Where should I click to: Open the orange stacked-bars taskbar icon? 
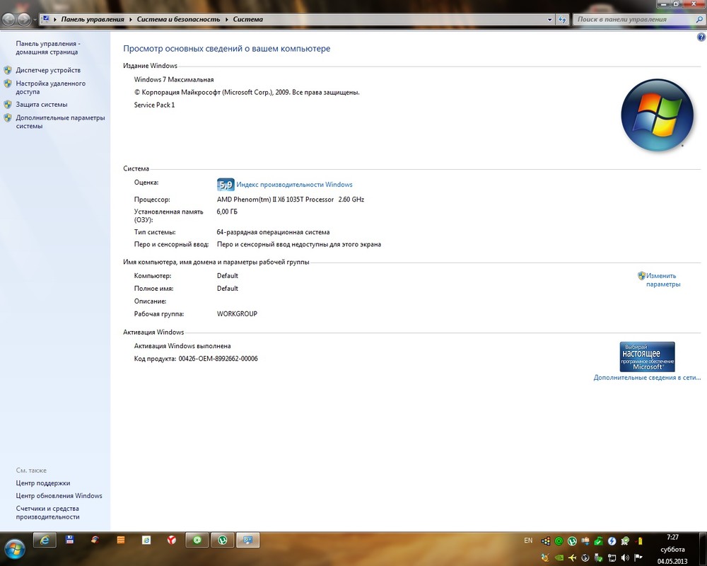click(x=120, y=540)
